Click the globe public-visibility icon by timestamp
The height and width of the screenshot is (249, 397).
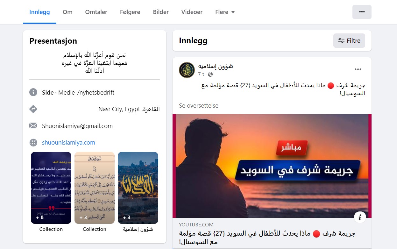pos(210,74)
